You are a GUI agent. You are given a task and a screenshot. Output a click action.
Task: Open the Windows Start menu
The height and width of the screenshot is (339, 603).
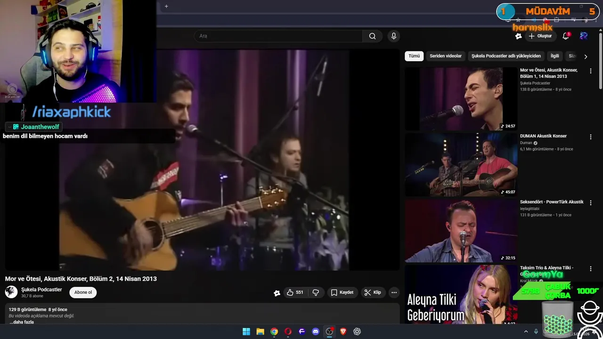pos(246,331)
